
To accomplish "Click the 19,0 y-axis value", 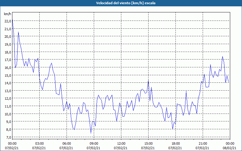I will coord(8,44).
